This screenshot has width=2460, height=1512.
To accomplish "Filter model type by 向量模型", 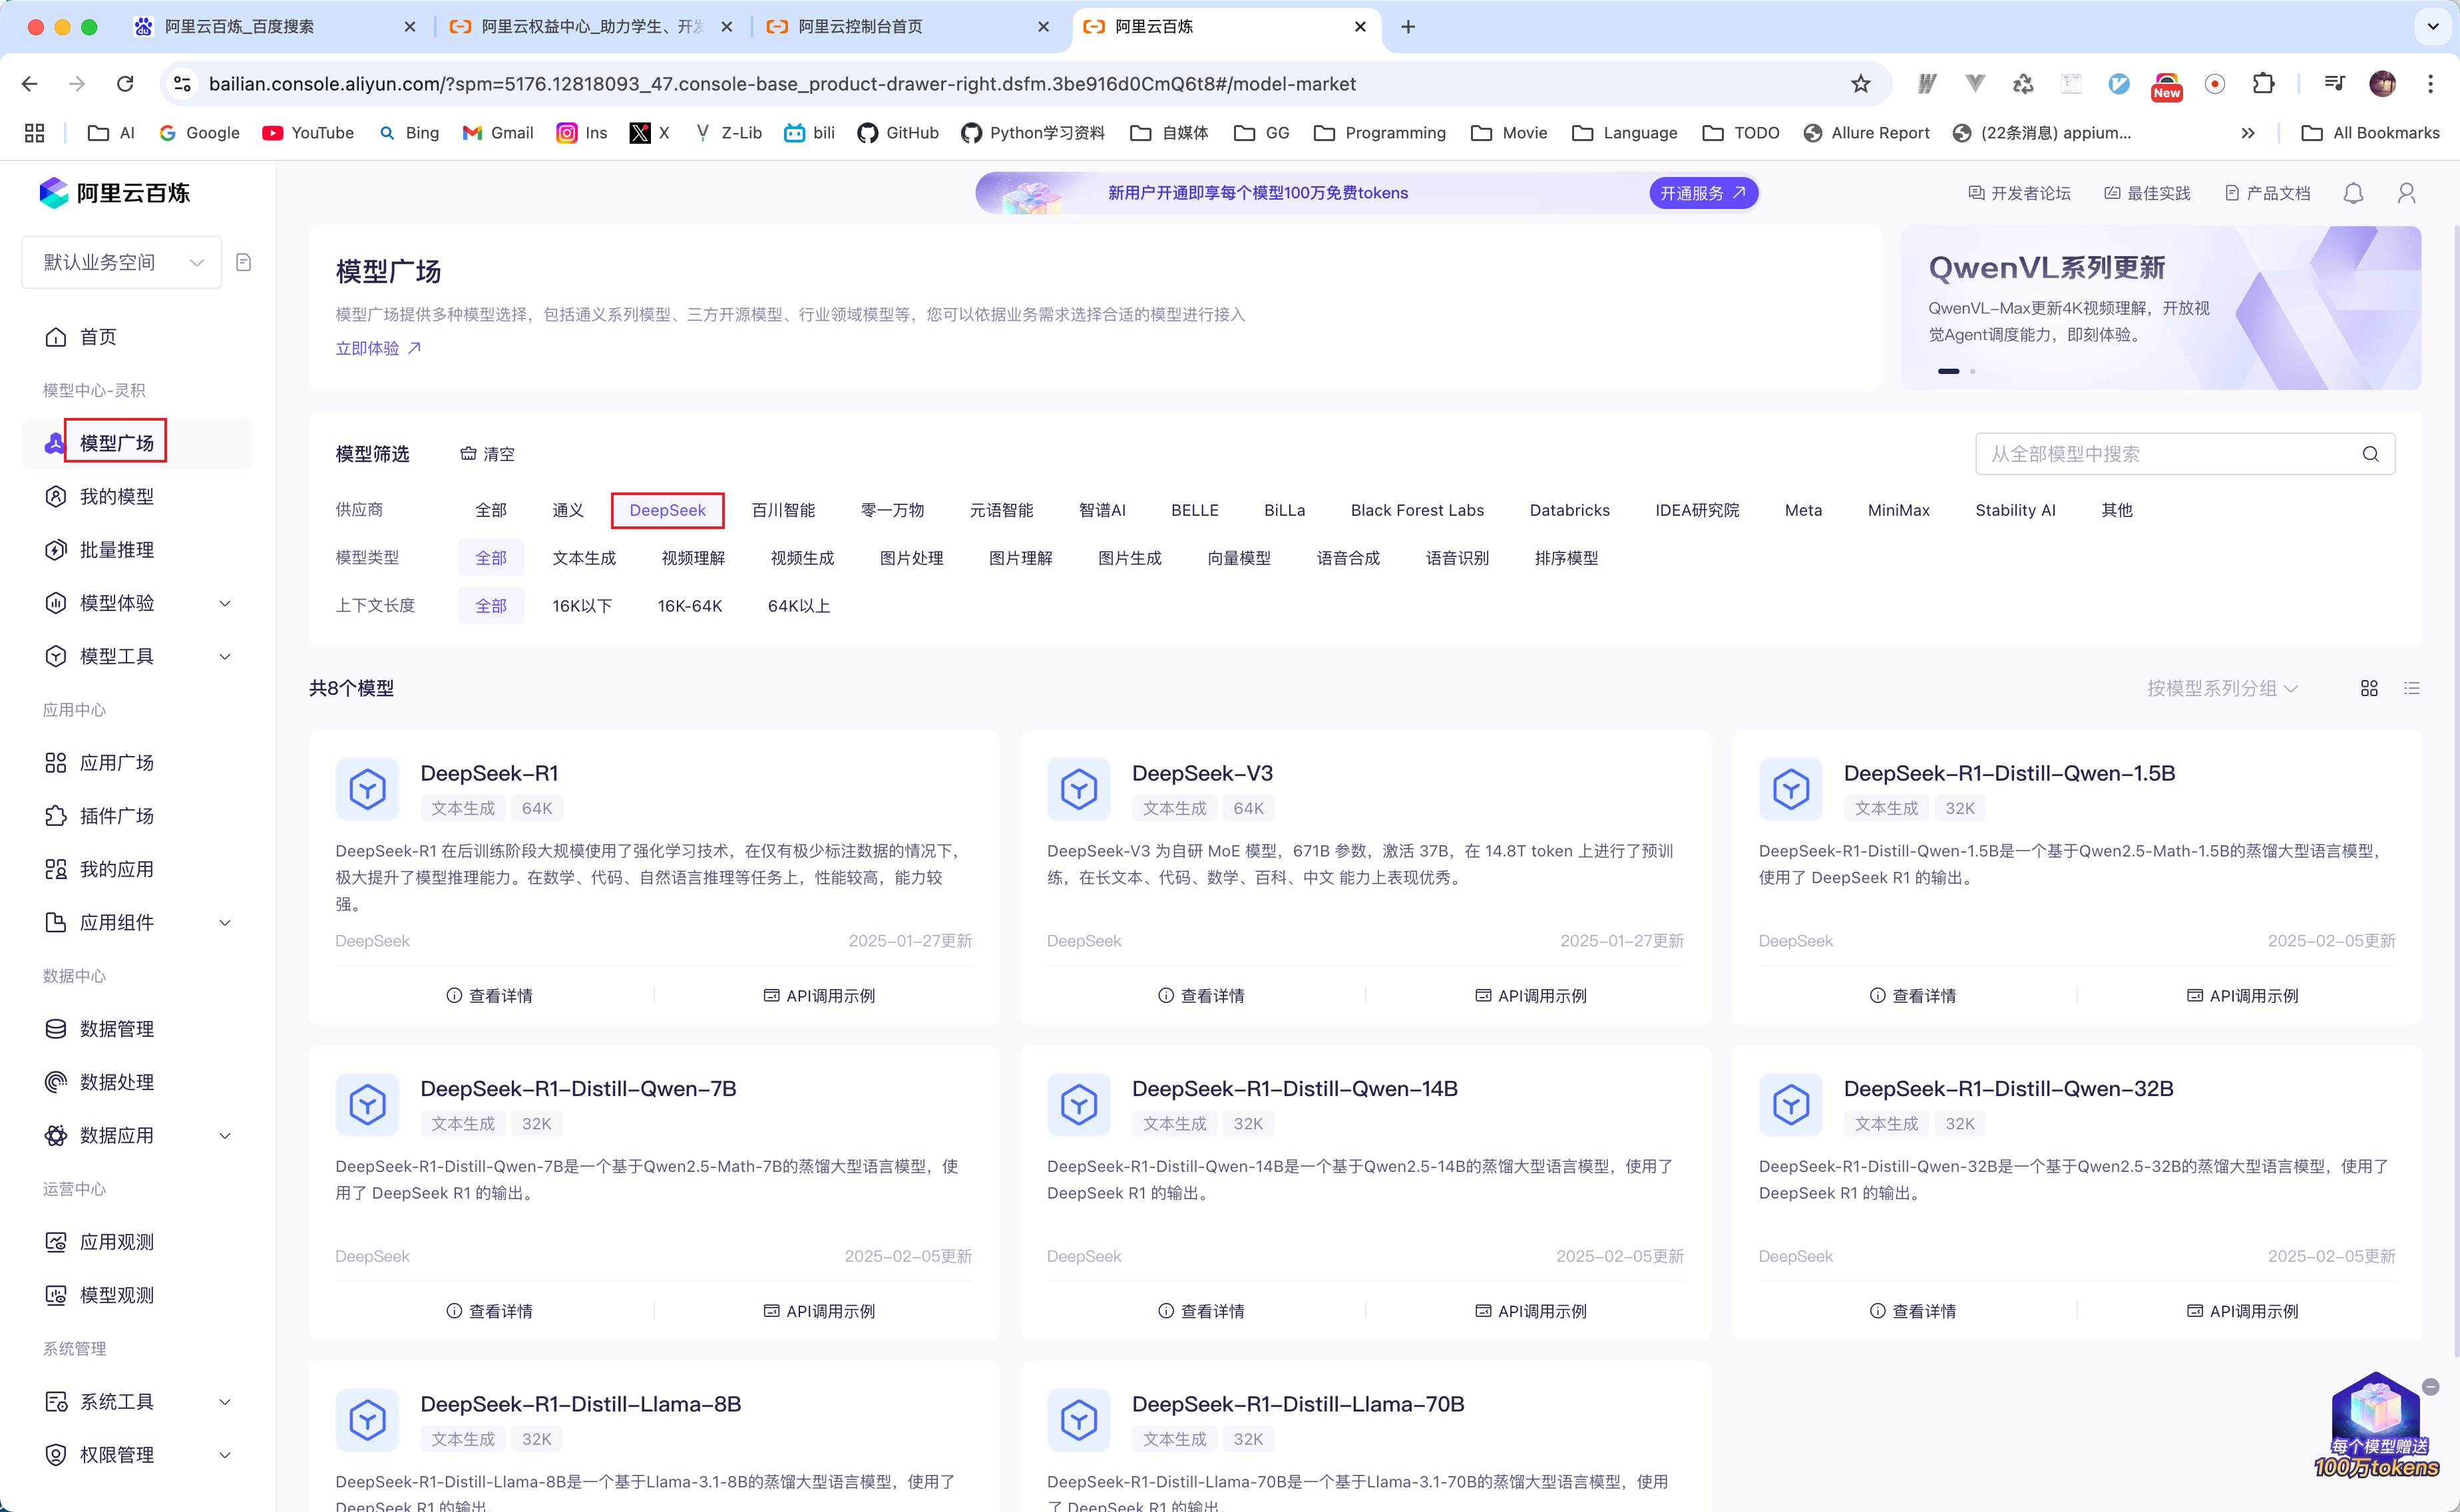I will [x=1239, y=558].
